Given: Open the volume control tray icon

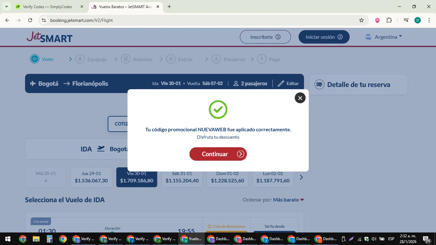Looking at the screenshot, I should (x=374, y=239).
